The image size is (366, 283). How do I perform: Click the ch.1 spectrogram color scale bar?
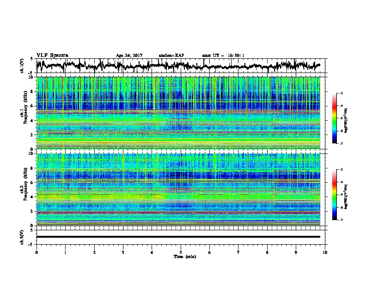(334, 118)
